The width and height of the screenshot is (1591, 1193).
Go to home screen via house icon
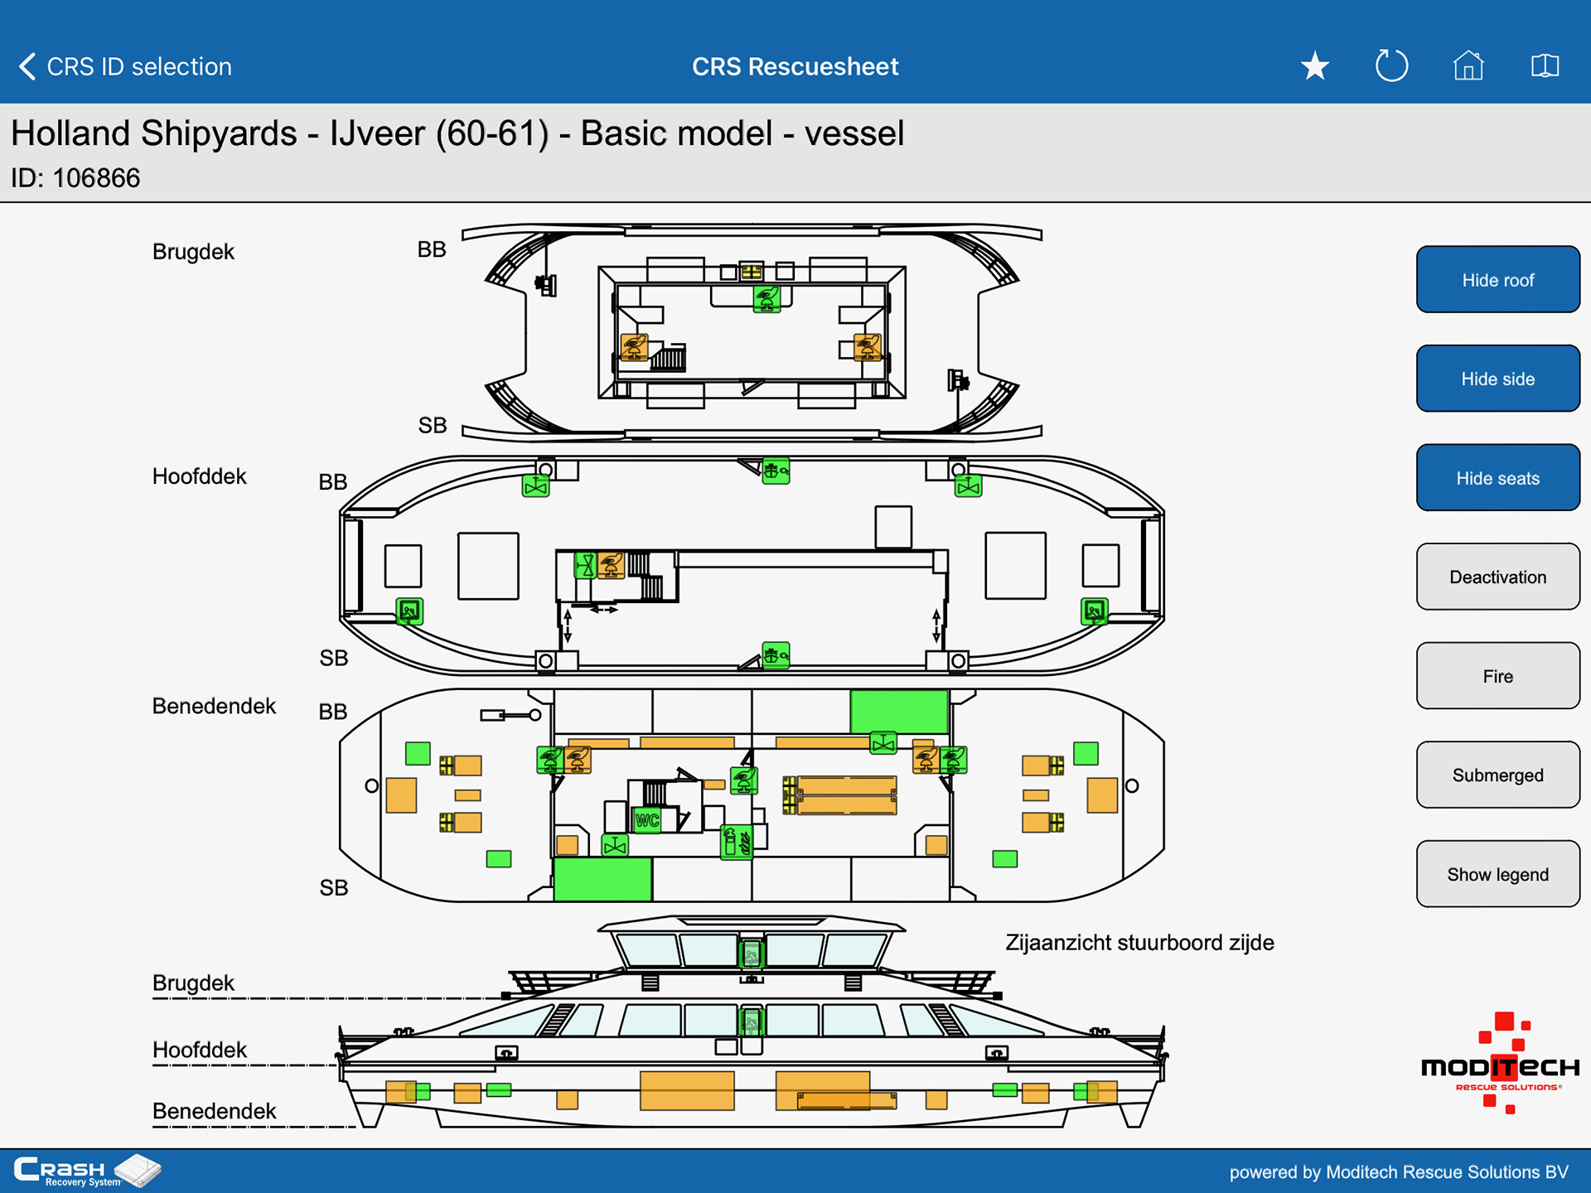tap(1468, 65)
